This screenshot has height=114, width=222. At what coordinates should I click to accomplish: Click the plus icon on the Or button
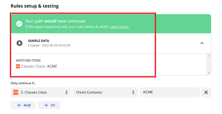click(46, 105)
